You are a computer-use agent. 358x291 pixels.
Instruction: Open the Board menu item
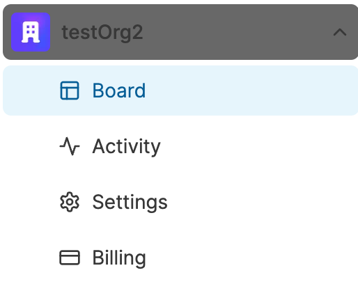180,91
